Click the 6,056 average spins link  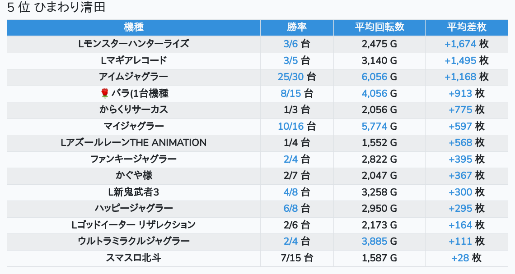coord(374,77)
